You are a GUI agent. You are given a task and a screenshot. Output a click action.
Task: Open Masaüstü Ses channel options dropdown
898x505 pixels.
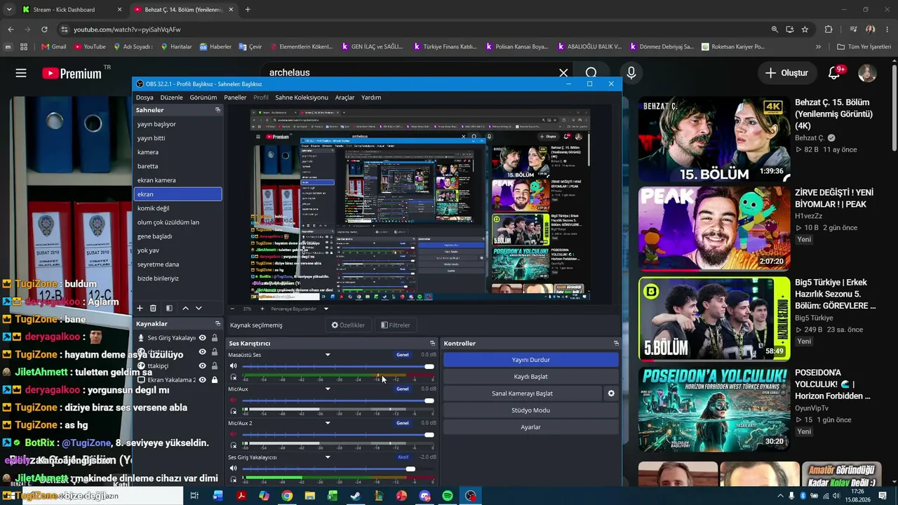tap(328, 355)
